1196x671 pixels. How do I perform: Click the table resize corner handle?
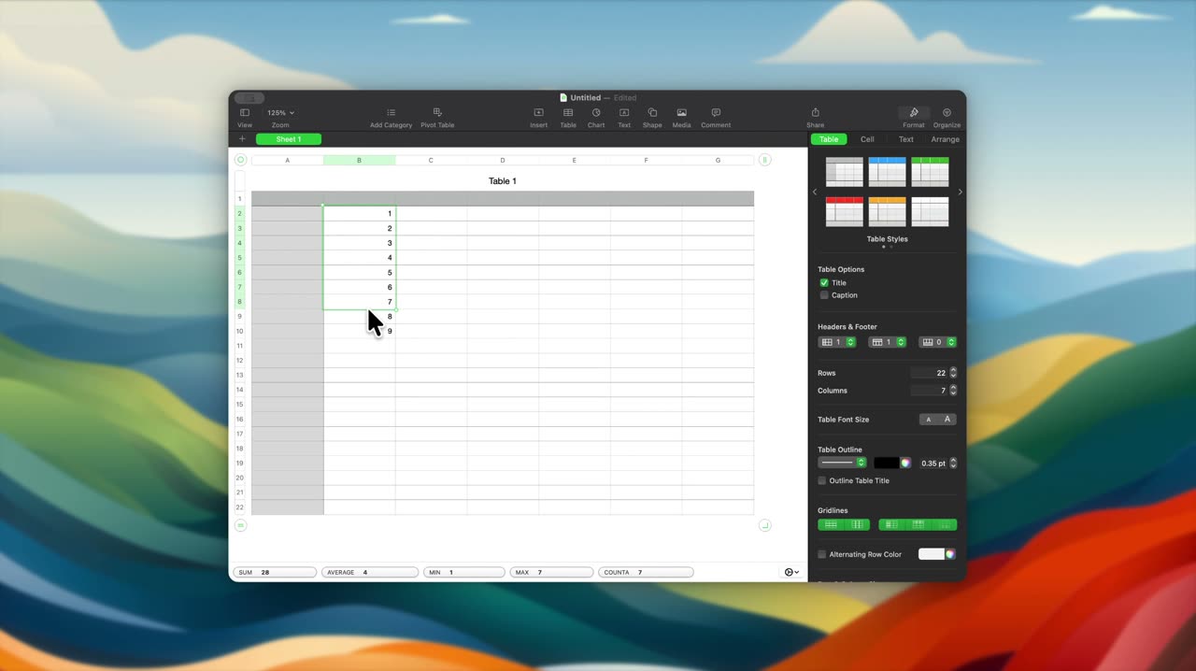(764, 525)
